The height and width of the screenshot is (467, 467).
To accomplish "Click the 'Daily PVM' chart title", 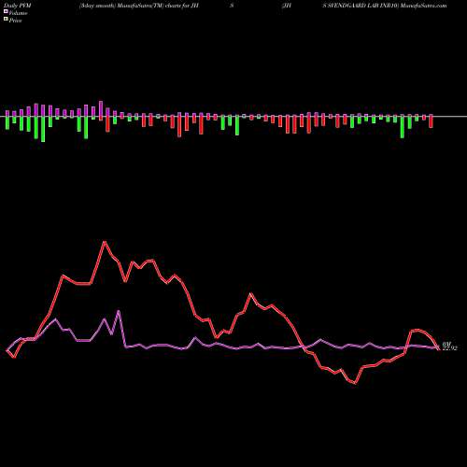I will [18, 6].
